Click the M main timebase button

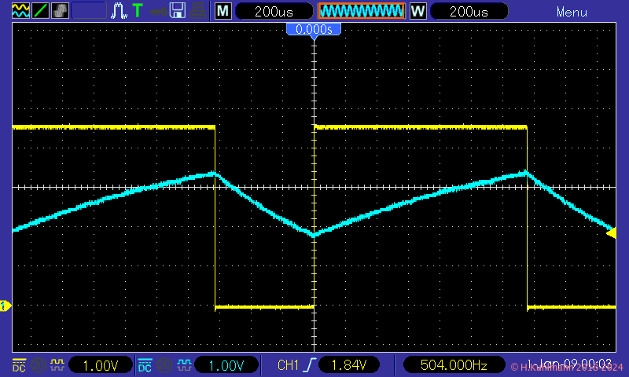[x=224, y=12]
